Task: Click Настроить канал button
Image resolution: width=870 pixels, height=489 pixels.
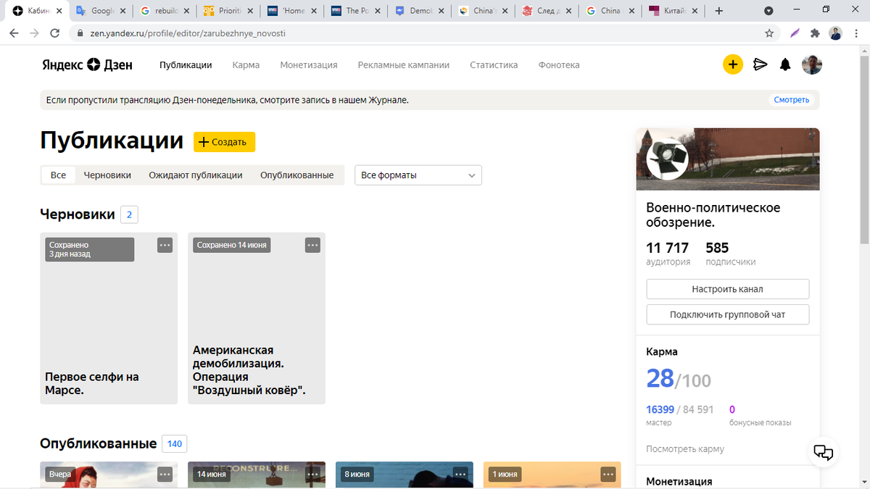Action: pos(727,289)
